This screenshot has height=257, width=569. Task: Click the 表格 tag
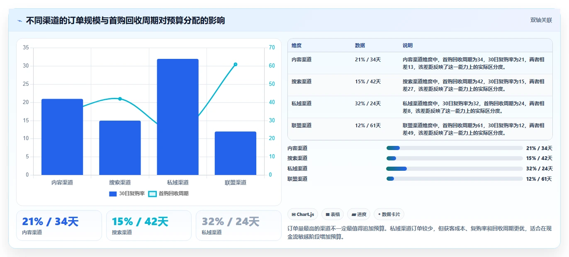[333, 214]
